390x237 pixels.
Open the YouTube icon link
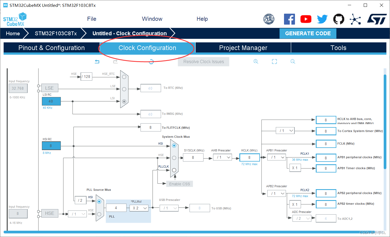[x=306, y=19]
